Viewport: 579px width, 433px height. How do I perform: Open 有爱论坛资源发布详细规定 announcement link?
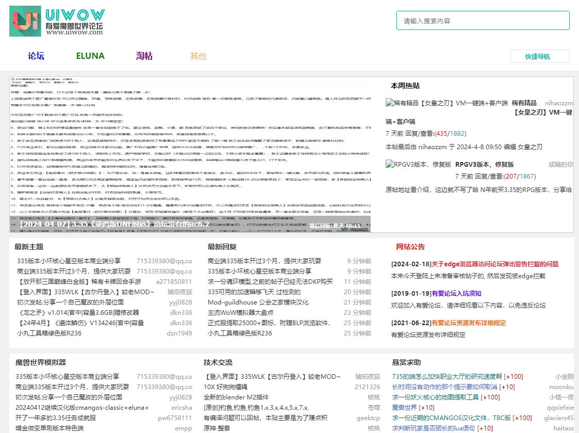coord(469,323)
